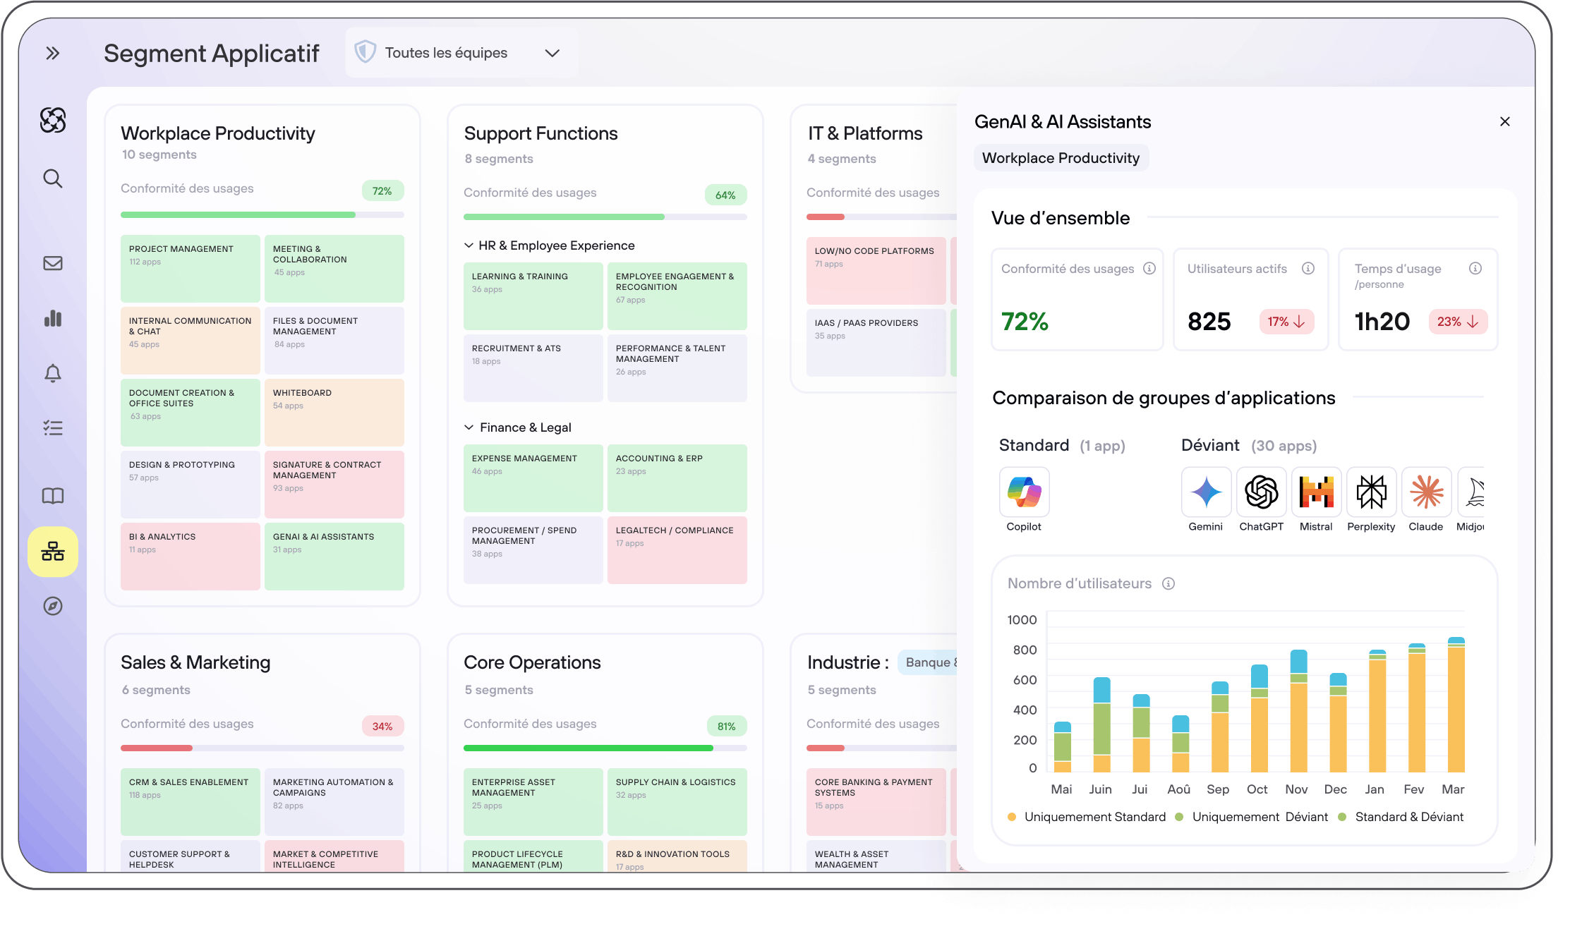
Task: Select the ChatGPT app icon
Action: coord(1261,492)
